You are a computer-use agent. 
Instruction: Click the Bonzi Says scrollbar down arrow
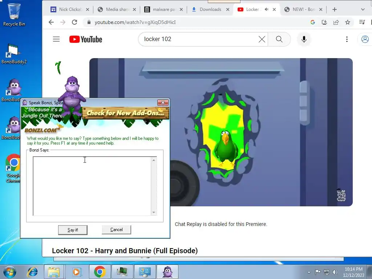coord(154,213)
